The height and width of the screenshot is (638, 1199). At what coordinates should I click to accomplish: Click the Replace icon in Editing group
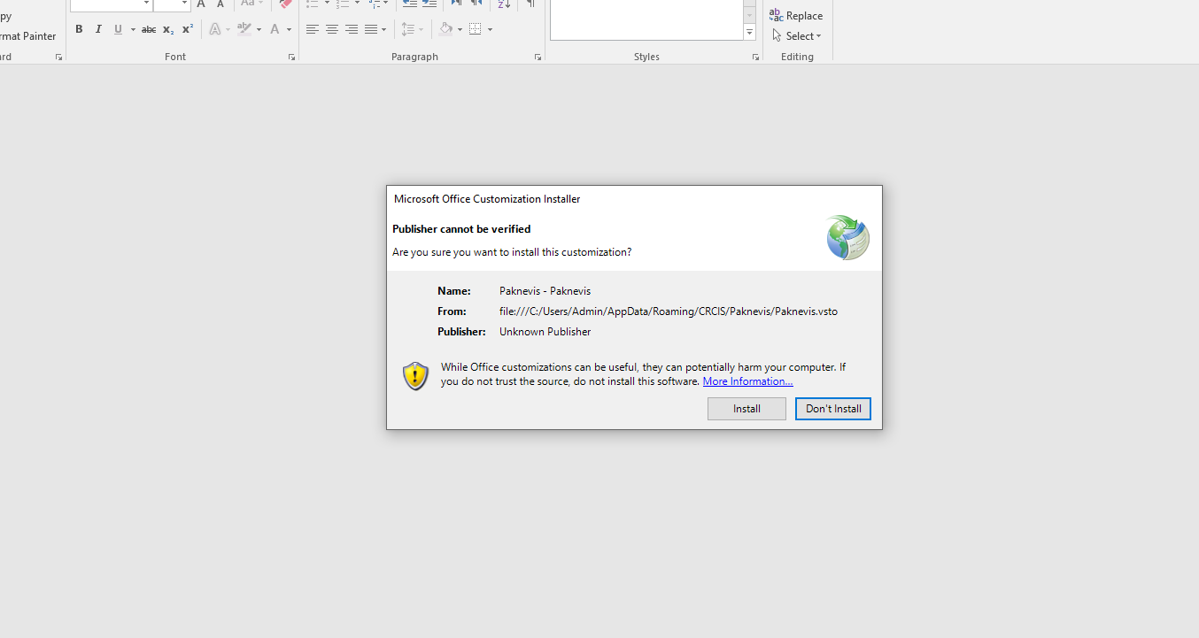click(x=796, y=15)
